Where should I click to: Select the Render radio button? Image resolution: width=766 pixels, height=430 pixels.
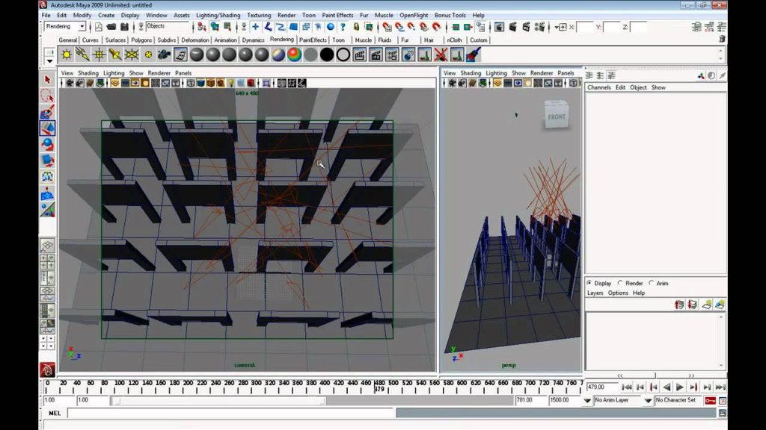click(x=620, y=283)
